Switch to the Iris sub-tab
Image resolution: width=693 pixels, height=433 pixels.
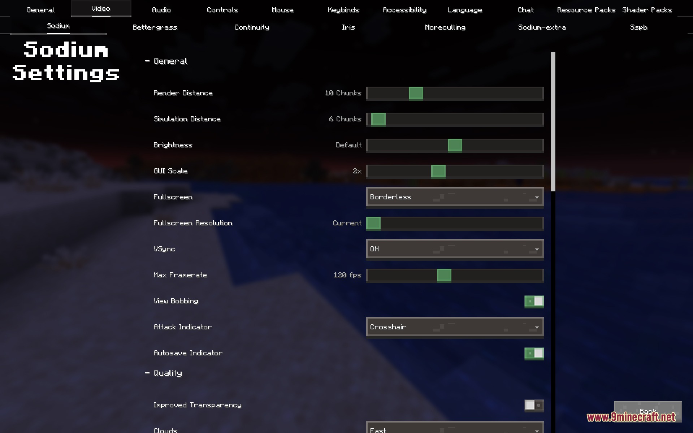pos(348,27)
